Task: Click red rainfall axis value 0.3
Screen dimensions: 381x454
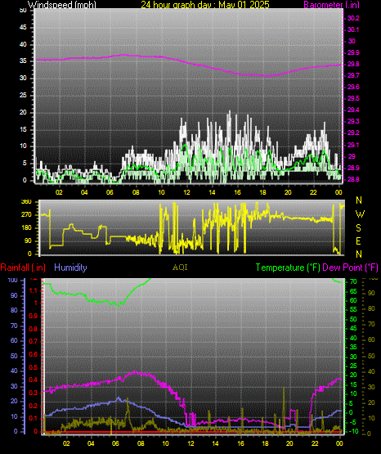Action: pos(34,393)
